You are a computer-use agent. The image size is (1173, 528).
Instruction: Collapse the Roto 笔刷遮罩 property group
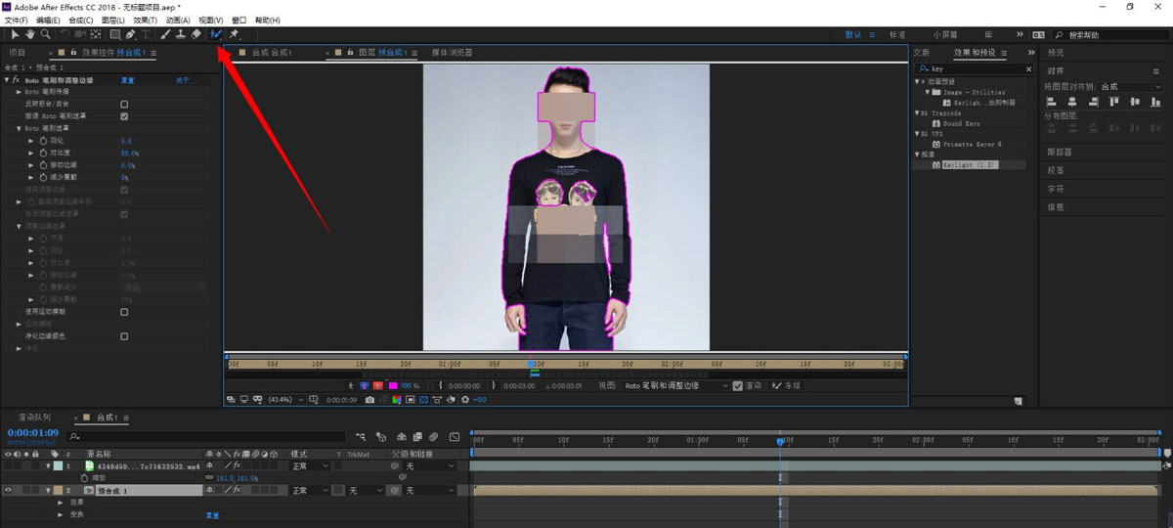tap(19, 128)
